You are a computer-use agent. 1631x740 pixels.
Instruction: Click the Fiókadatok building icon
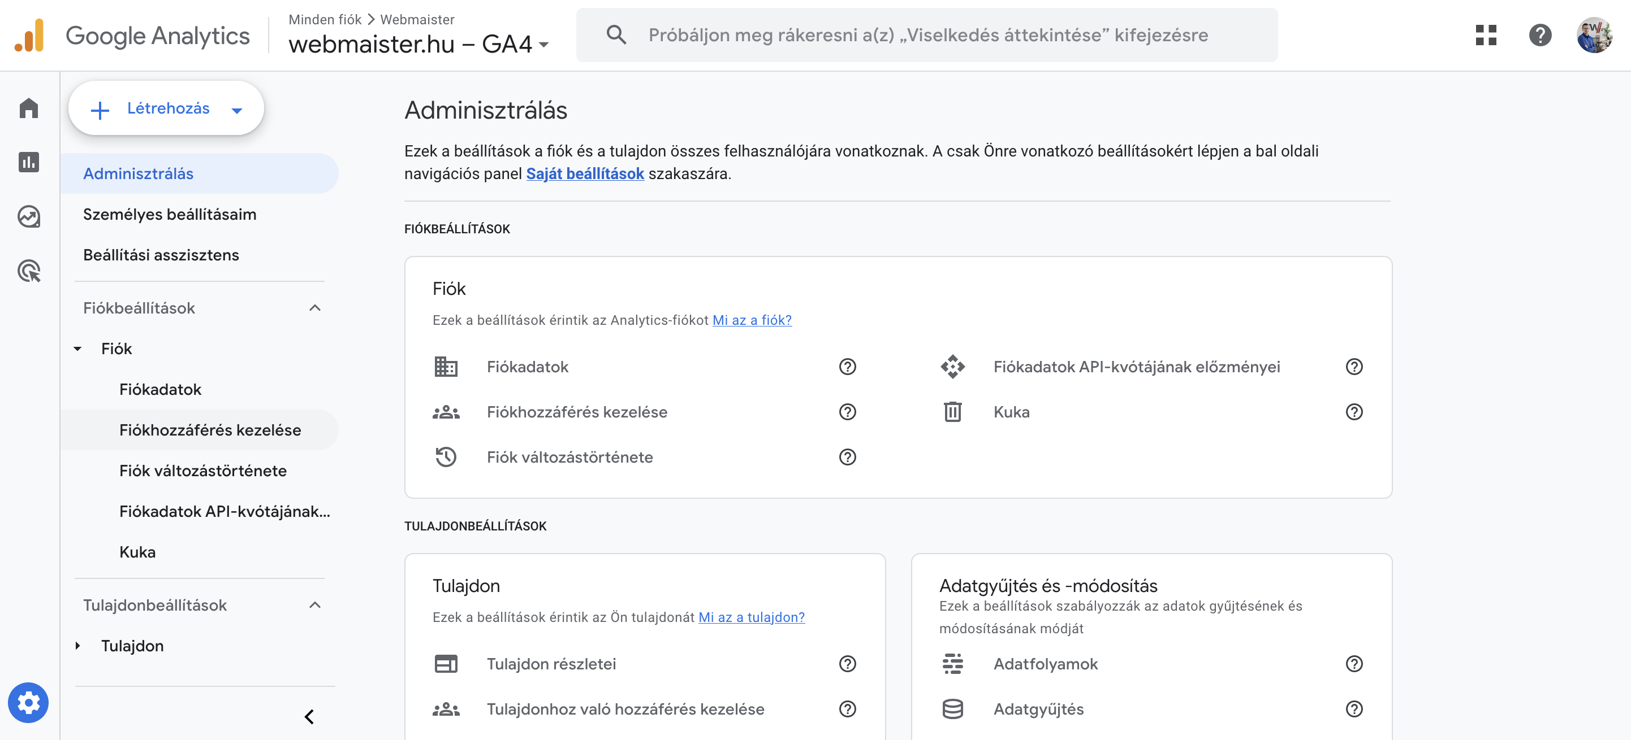point(446,367)
